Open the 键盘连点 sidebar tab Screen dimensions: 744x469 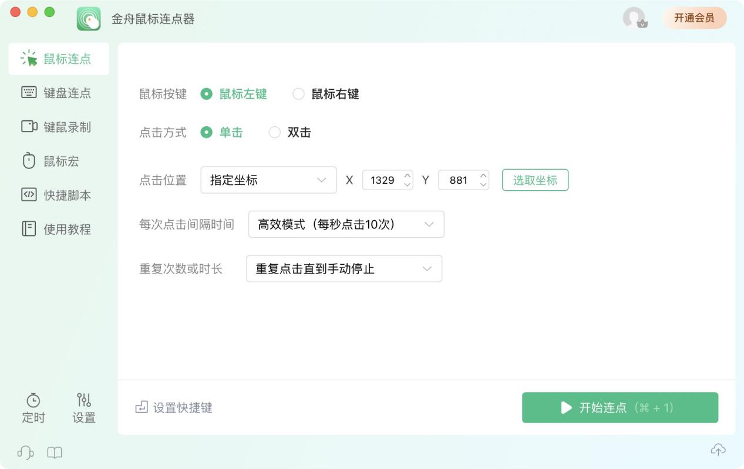tap(59, 93)
